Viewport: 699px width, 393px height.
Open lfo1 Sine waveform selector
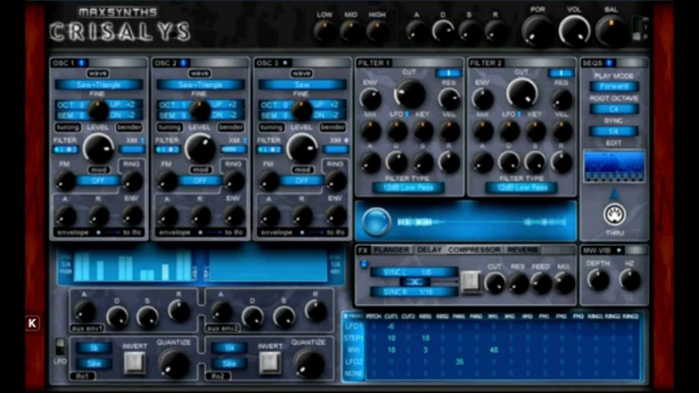[94, 363]
